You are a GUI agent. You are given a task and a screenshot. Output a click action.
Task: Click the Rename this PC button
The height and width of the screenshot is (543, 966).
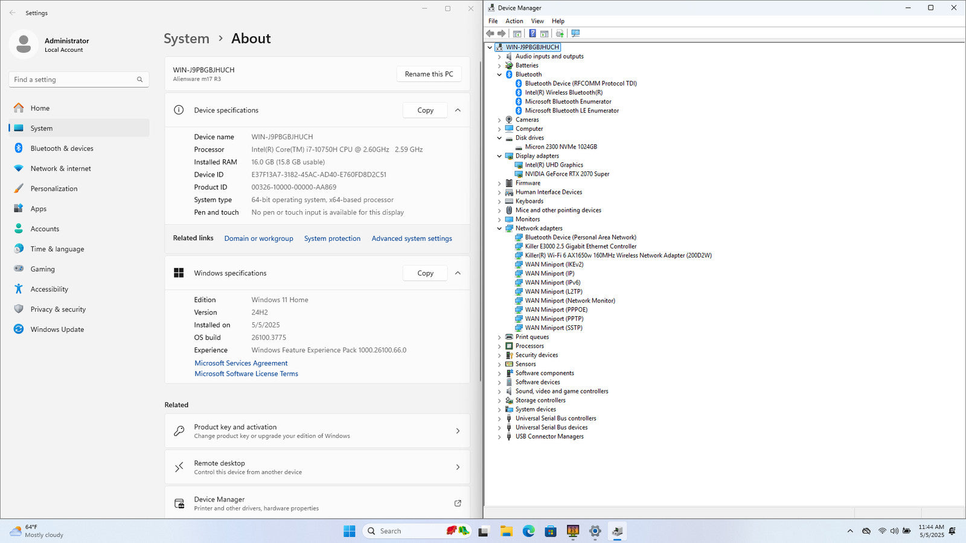[x=429, y=74]
